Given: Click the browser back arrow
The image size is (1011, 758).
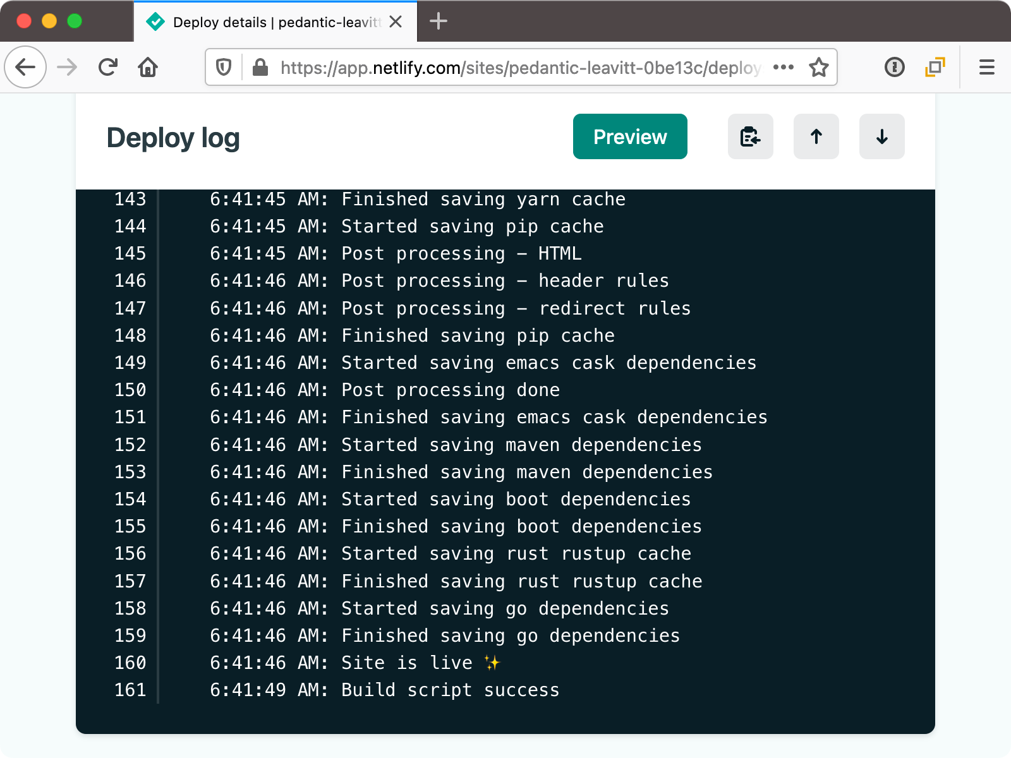Looking at the screenshot, I should coord(25,67).
